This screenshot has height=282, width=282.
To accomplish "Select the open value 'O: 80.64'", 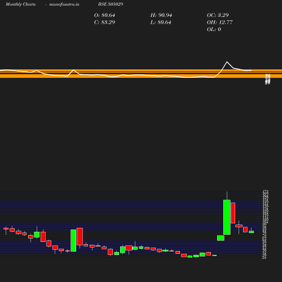I will pyautogui.click(x=104, y=15).
